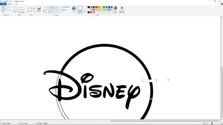Image resolution: width=223 pixels, height=125 pixels.
Task: Click the dashed selection box on canvas
Action: point(150,81)
